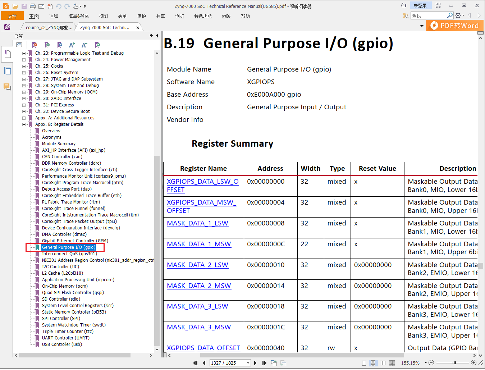Click the undo arrow icon
This screenshot has width=485, height=370.
click(59, 6)
